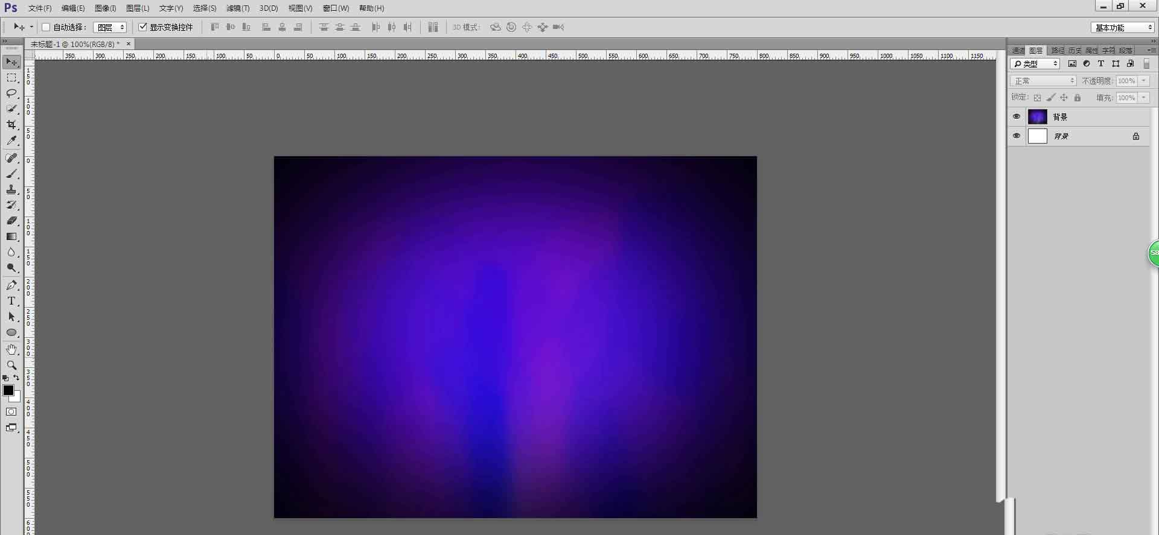Enable 自动选择 checkbox
The height and width of the screenshot is (535, 1159).
coord(46,27)
